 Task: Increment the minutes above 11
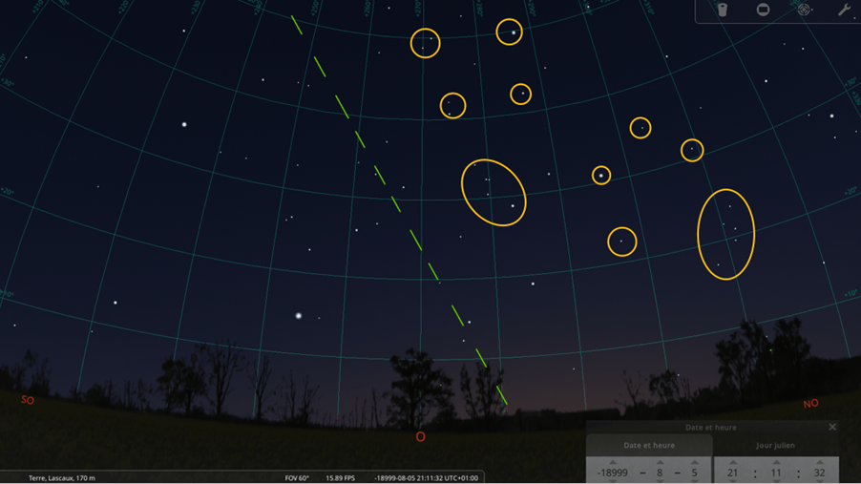pos(774,462)
